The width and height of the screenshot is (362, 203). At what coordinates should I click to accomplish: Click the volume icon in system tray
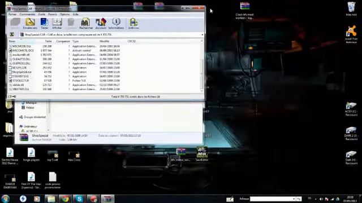pyautogui.click(x=321, y=199)
